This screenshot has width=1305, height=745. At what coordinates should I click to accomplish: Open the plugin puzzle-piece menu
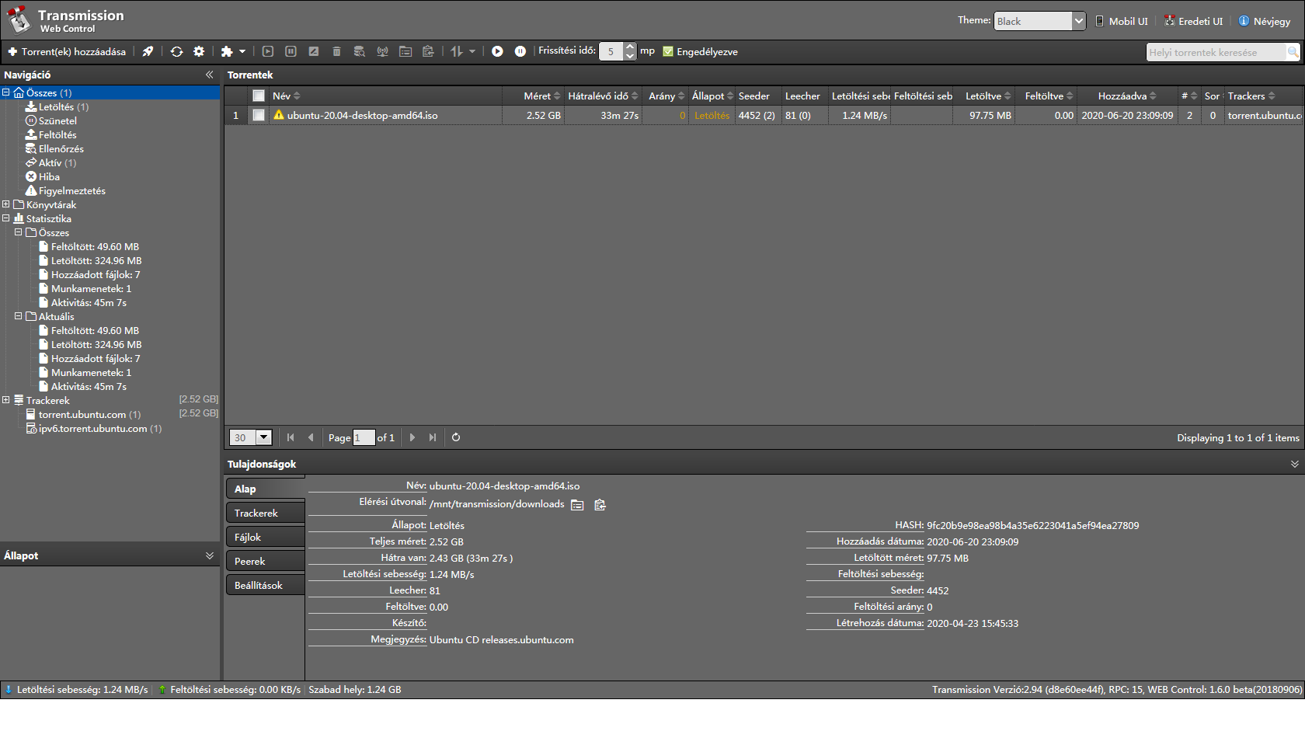tap(233, 52)
